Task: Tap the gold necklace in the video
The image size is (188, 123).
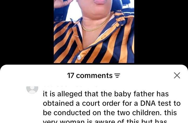Action: (95, 25)
